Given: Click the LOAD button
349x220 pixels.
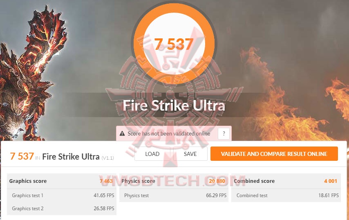Looking at the screenshot, I should point(152,154).
